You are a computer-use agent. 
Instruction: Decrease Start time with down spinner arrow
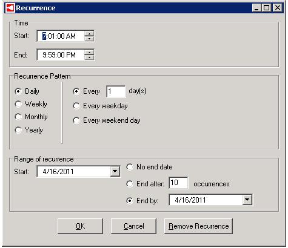[x=89, y=39]
